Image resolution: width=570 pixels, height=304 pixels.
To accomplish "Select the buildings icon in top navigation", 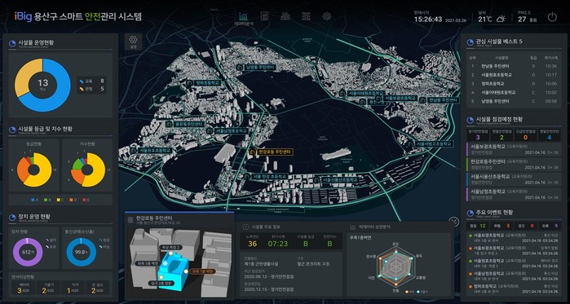I will (x=285, y=16).
